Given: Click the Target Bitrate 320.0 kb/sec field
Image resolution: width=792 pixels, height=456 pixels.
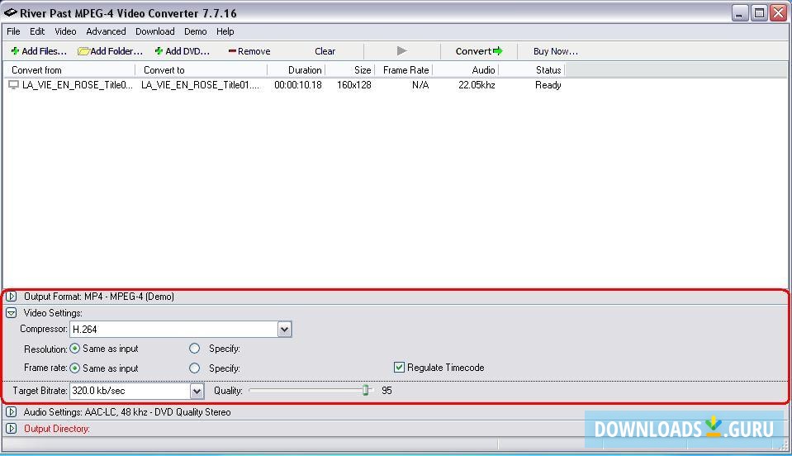Looking at the screenshot, I should [x=130, y=391].
